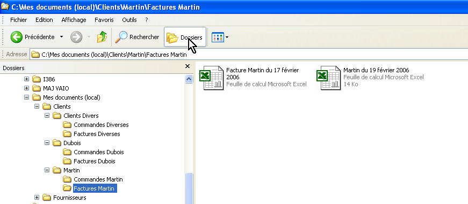Click file name Martin du 19 février 2006

pyautogui.click(x=376, y=70)
